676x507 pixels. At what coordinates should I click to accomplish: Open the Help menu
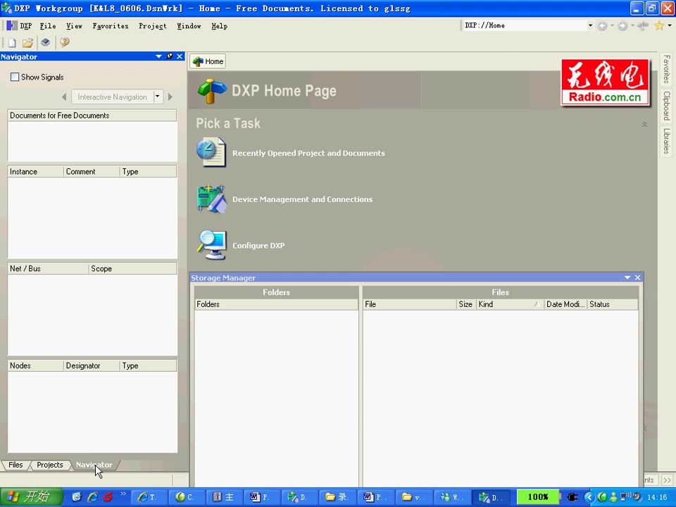click(220, 26)
